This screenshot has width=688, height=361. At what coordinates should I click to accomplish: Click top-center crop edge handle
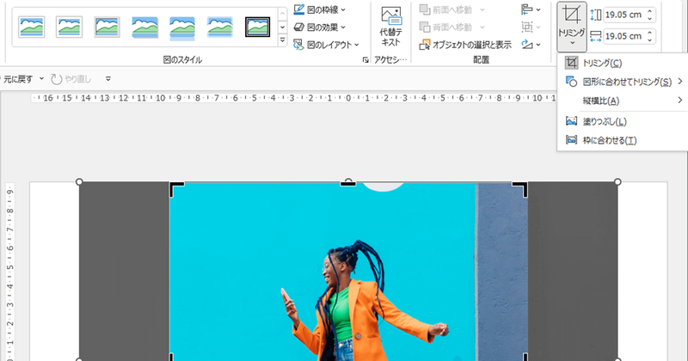coord(348,183)
